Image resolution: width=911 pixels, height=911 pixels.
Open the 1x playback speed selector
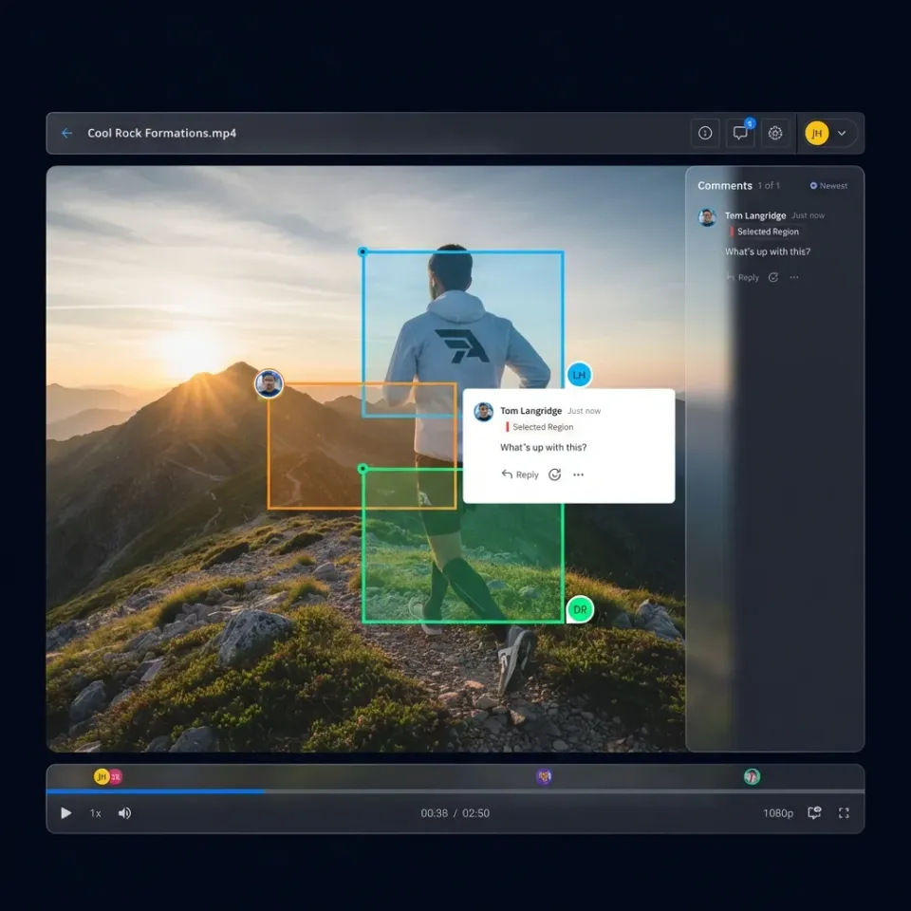(94, 813)
